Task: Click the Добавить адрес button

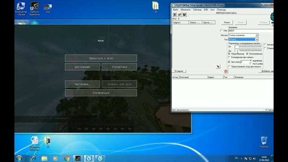Action: [266, 71]
